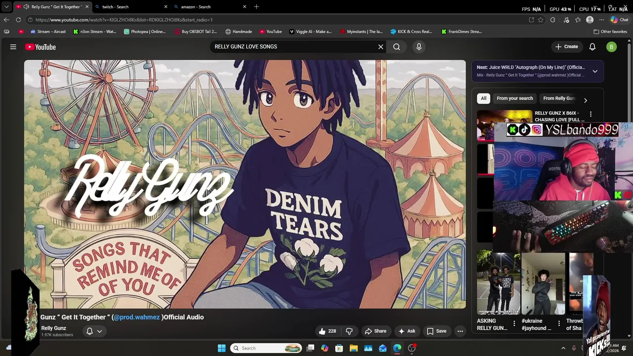The height and width of the screenshot is (356, 633).
Task: Open the tab actions dropdown arrow
Action: pos(6,7)
